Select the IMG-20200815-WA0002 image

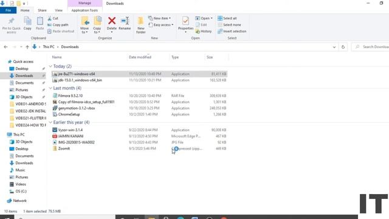click(x=139, y=142)
